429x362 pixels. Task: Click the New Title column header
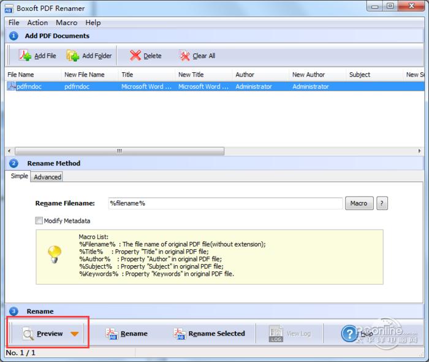pos(203,75)
